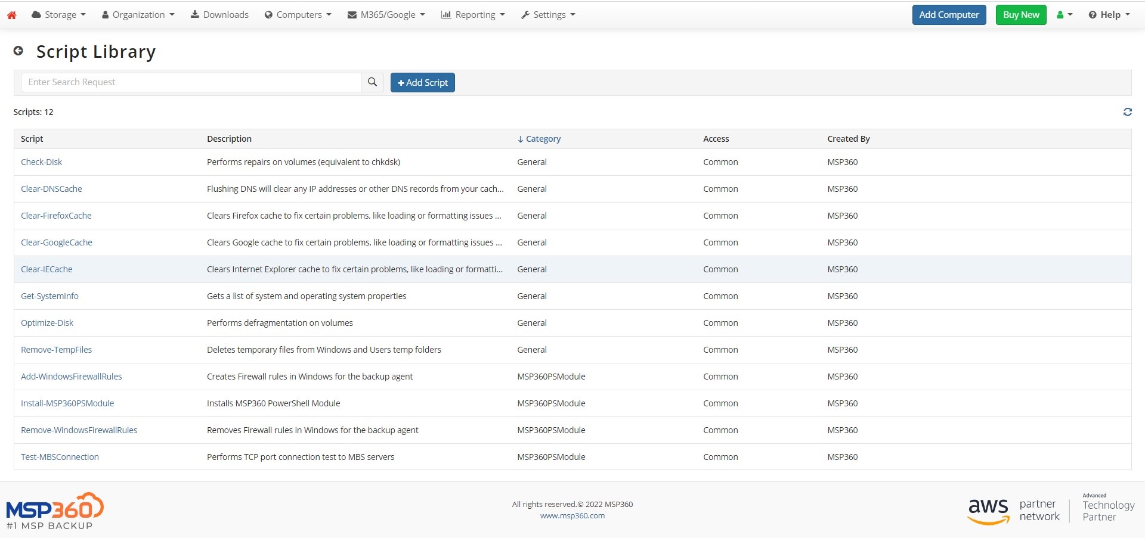Open the Settings dropdown

pos(548,15)
